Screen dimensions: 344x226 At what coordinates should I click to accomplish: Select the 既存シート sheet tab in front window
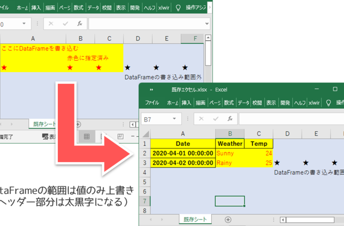(x=194, y=219)
